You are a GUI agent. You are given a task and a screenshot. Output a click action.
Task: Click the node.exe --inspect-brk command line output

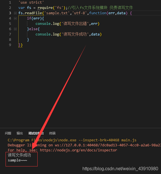(72, 140)
